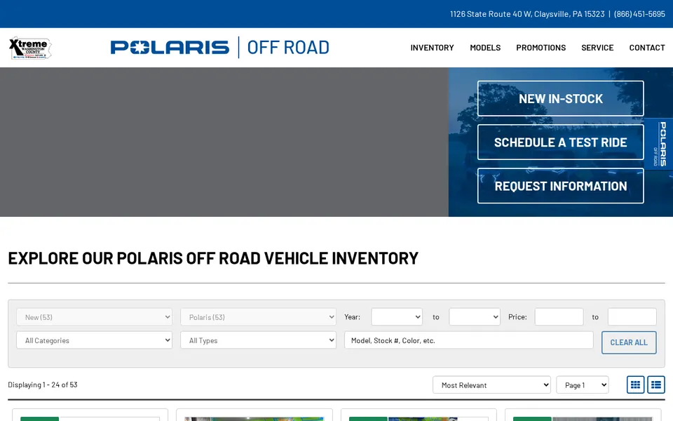Open the Year to dropdown
Image resolution: width=673 pixels, height=421 pixels.
(475, 317)
